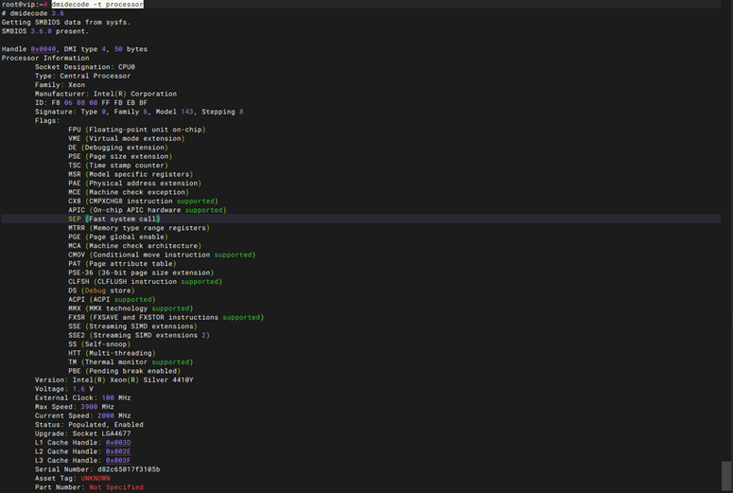Open L3 Cache Handle link 0x003F
The width and height of the screenshot is (733, 493).
click(118, 461)
